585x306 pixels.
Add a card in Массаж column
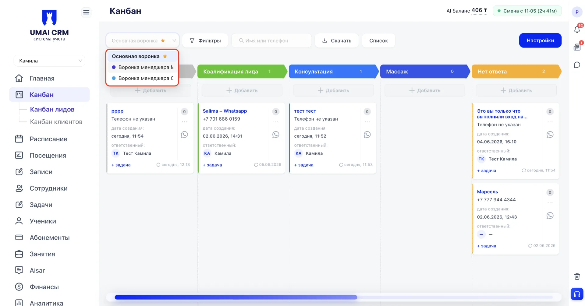(425, 90)
